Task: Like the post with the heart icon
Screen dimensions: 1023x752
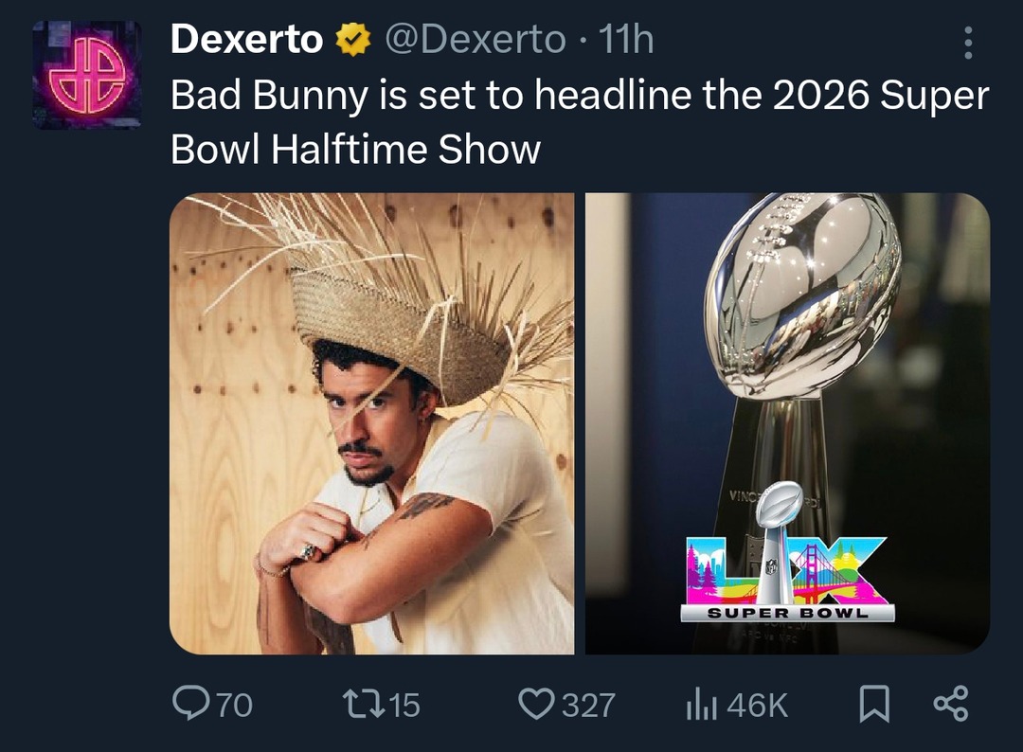Action: coord(536,703)
